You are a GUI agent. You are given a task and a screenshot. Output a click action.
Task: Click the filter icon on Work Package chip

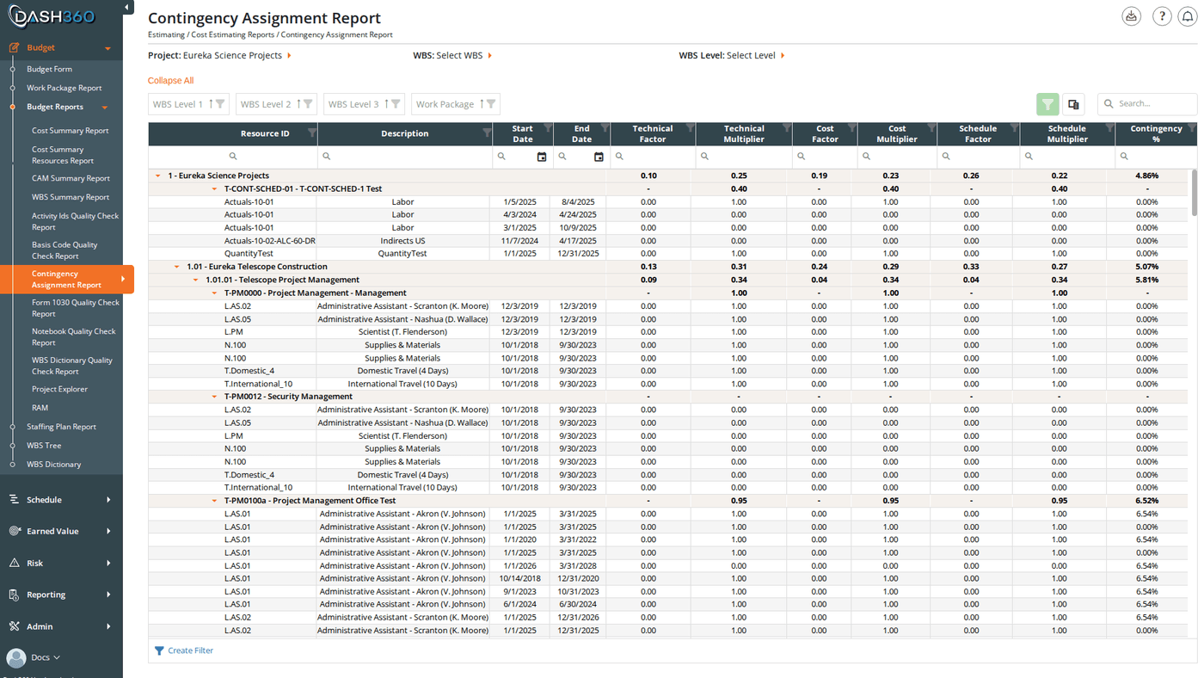491,104
